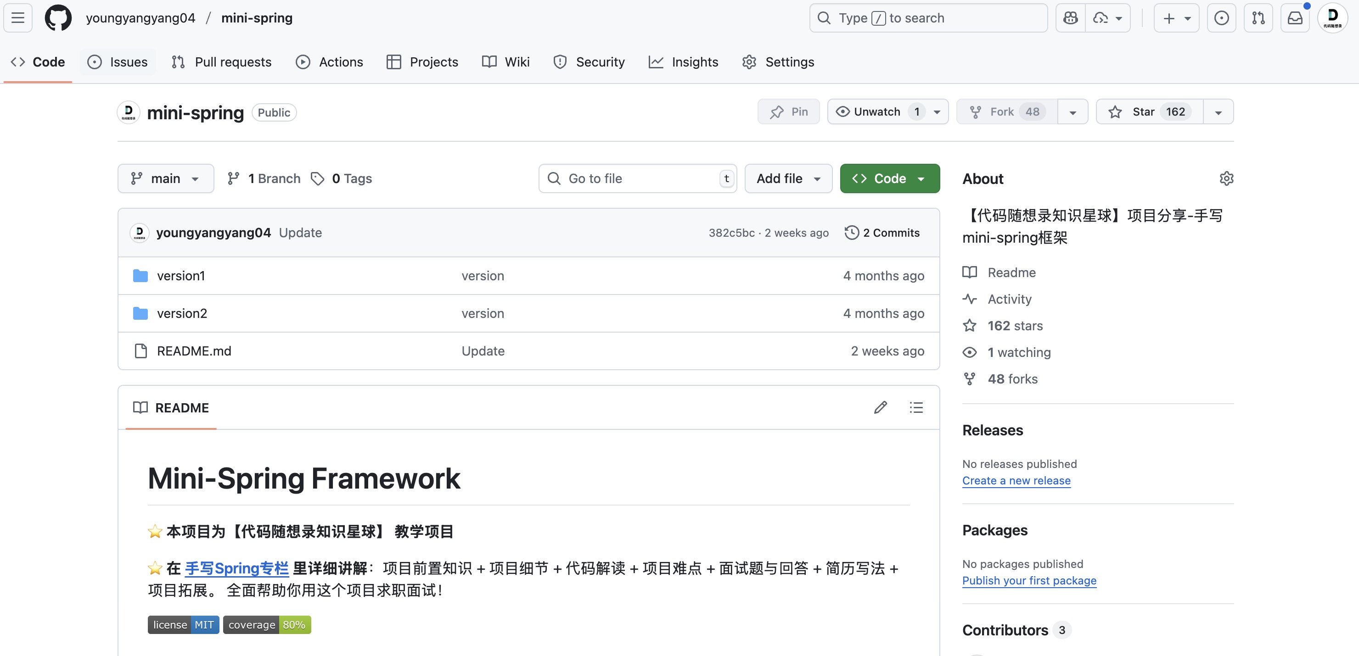Pin this repository to your profile
This screenshot has width=1359, height=656.
[x=788, y=112]
